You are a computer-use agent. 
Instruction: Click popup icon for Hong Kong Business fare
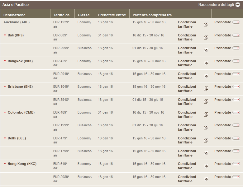[206, 179]
